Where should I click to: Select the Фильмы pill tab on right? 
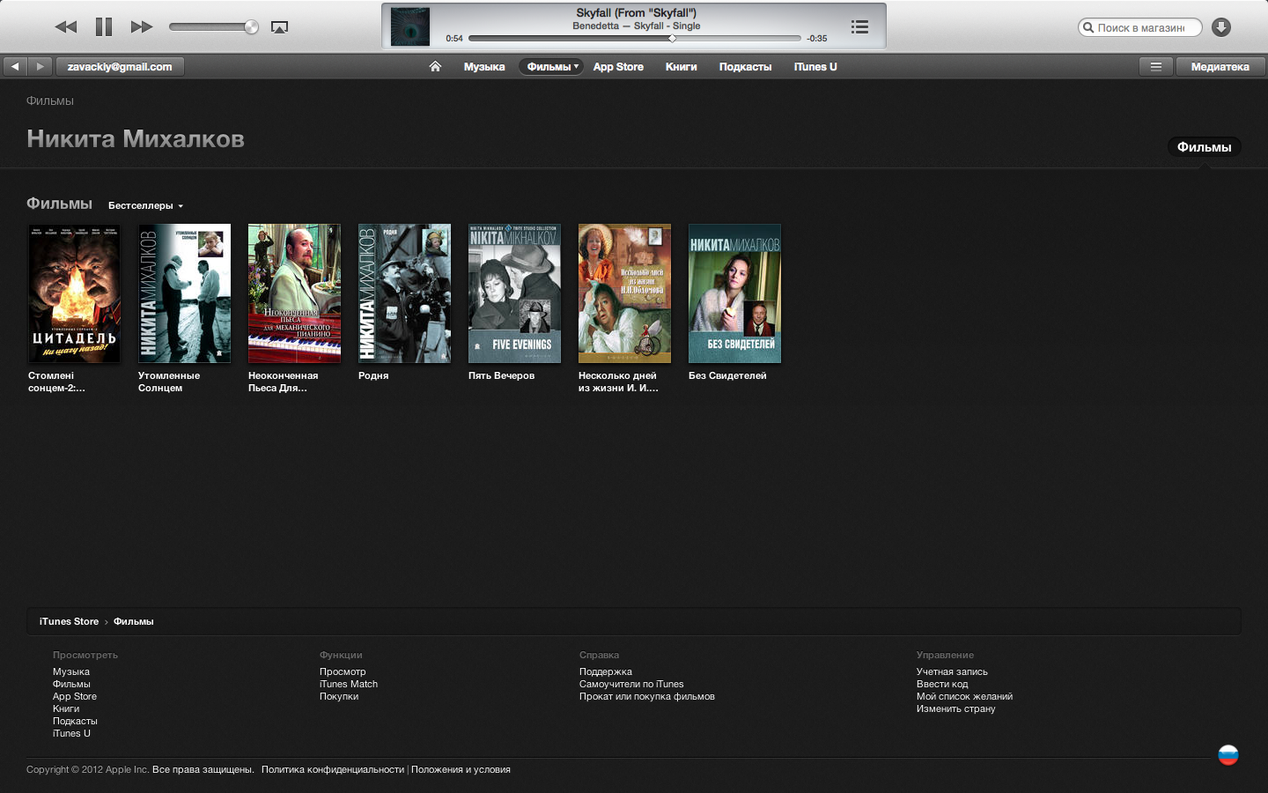tap(1205, 147)
